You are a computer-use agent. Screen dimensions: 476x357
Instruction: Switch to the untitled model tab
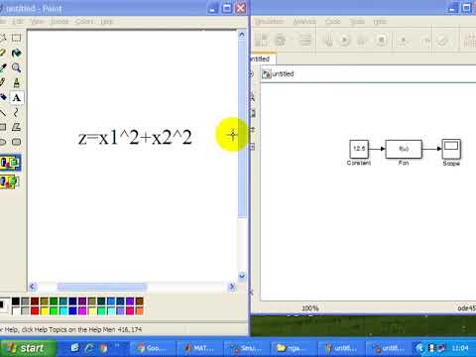click(x=263, y=59)
